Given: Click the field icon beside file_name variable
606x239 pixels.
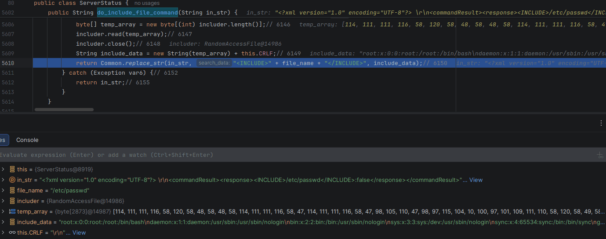Looking at the screenshot, I should [12, 190].
